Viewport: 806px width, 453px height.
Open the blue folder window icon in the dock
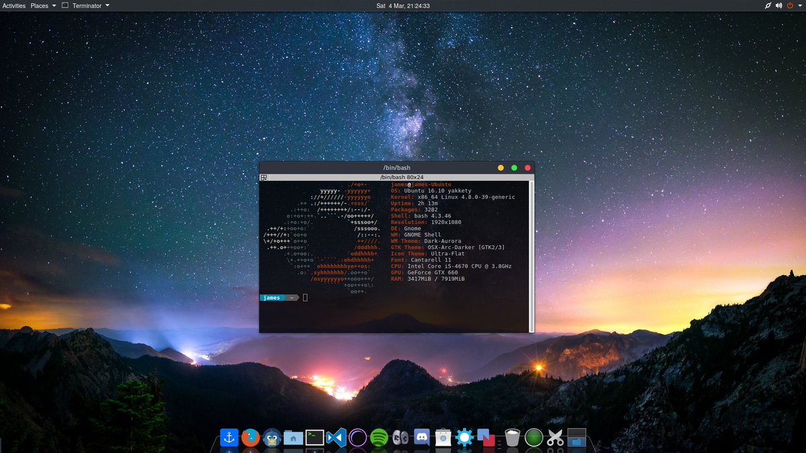point(576,438)
